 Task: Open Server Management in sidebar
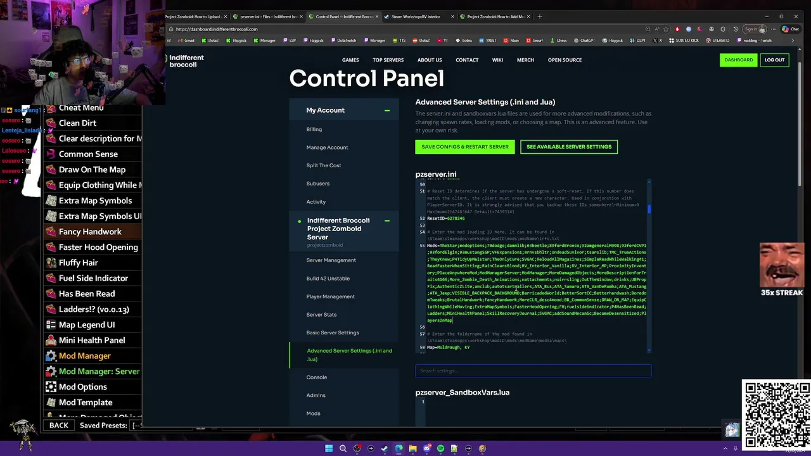point(331,260)
